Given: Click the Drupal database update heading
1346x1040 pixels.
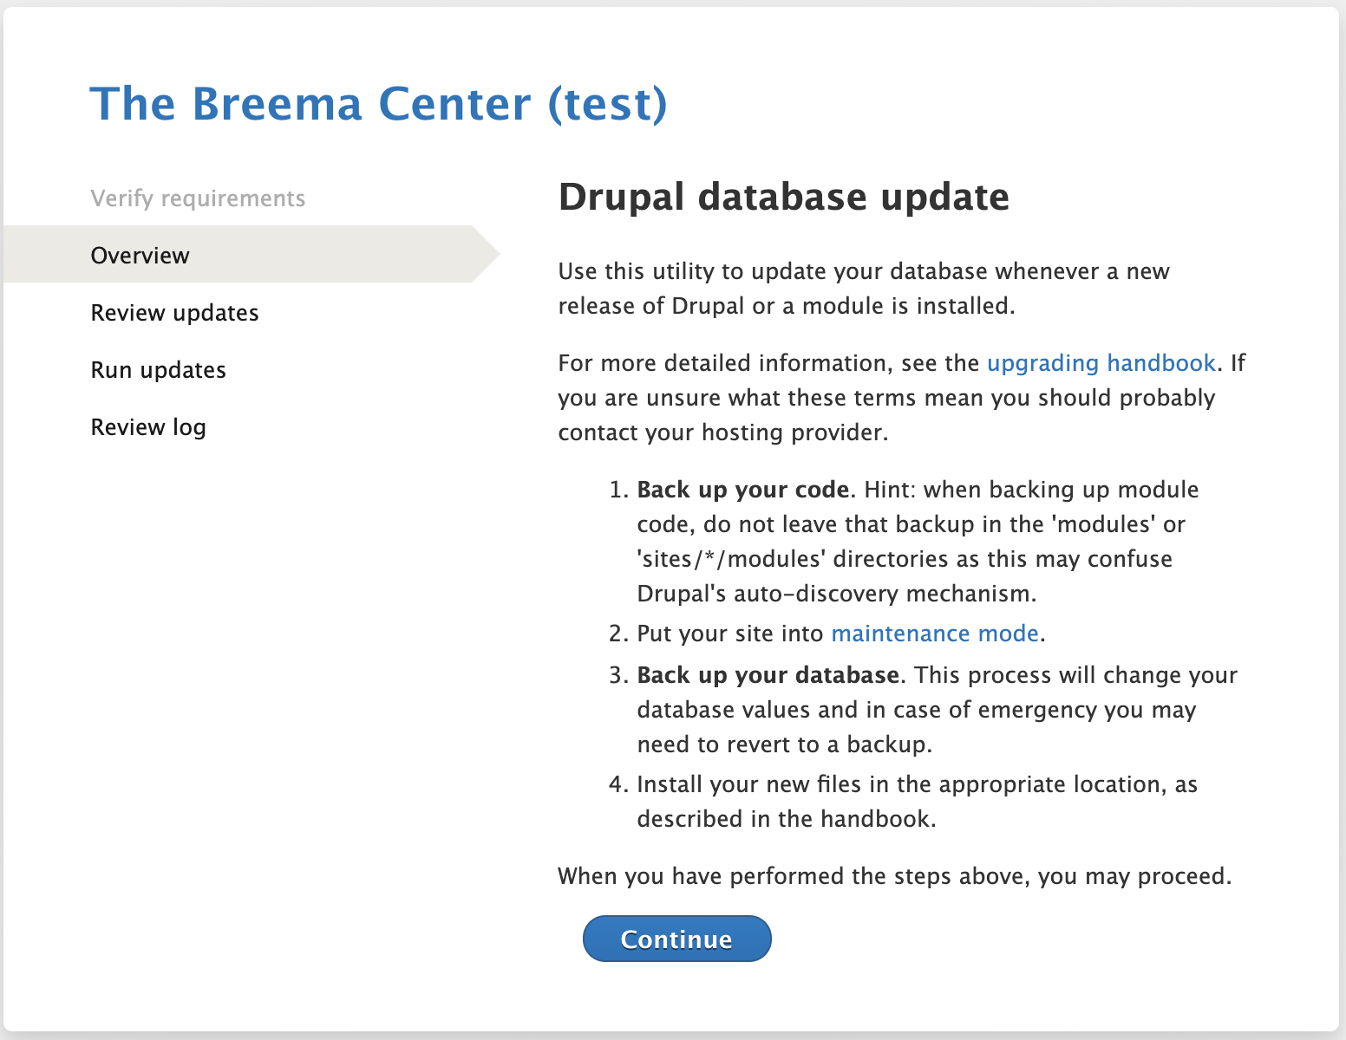Looking at the screenshot, I should (783, 197).
